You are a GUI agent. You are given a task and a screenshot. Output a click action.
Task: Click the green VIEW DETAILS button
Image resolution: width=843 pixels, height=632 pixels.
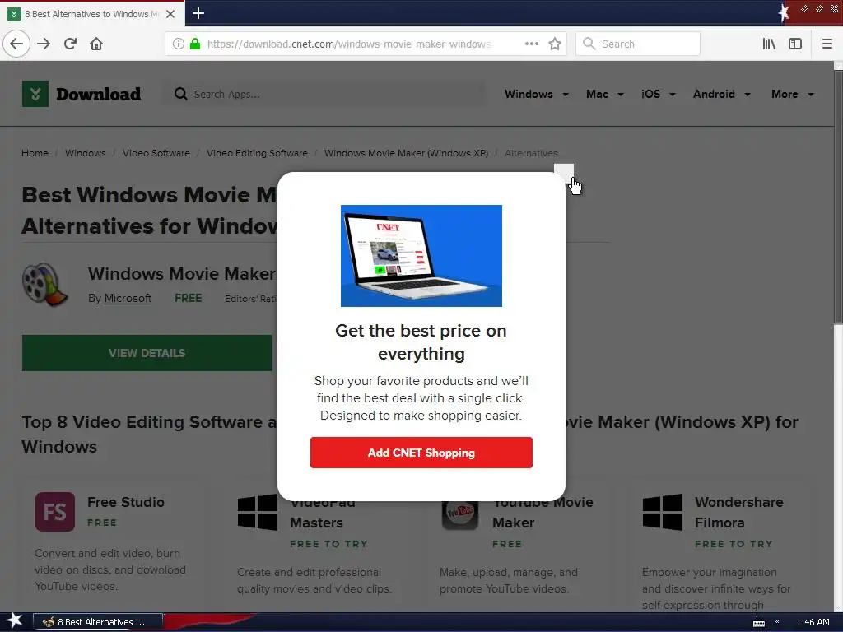pyautogui.click(x=147, y=353)
